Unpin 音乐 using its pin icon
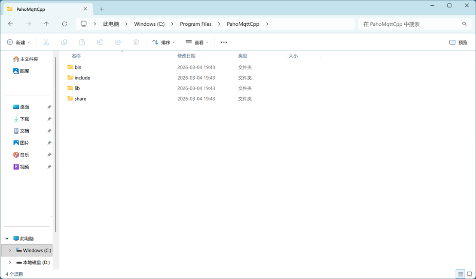Image resolution: width=476 pixels, height=279 pixels. pos(49,155)
